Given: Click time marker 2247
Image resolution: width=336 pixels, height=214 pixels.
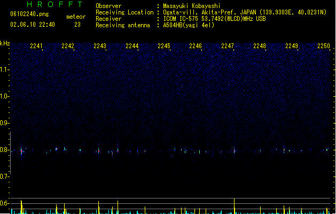Looking at the screenshot, I should point(228,46).
